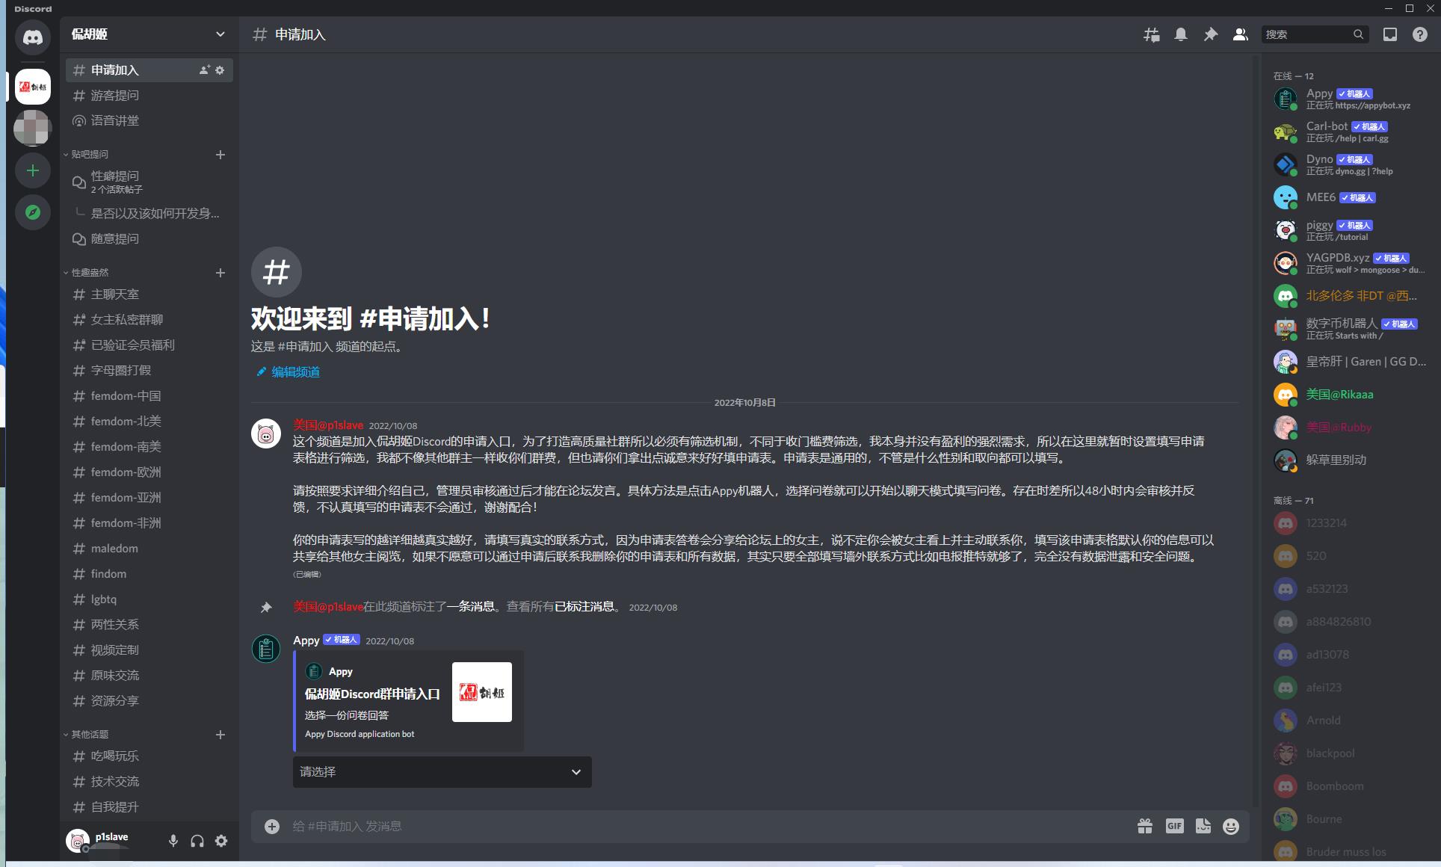
Task: Click the 侃胡姬 logo thumbnail in Appy embed
Action: 482,692
